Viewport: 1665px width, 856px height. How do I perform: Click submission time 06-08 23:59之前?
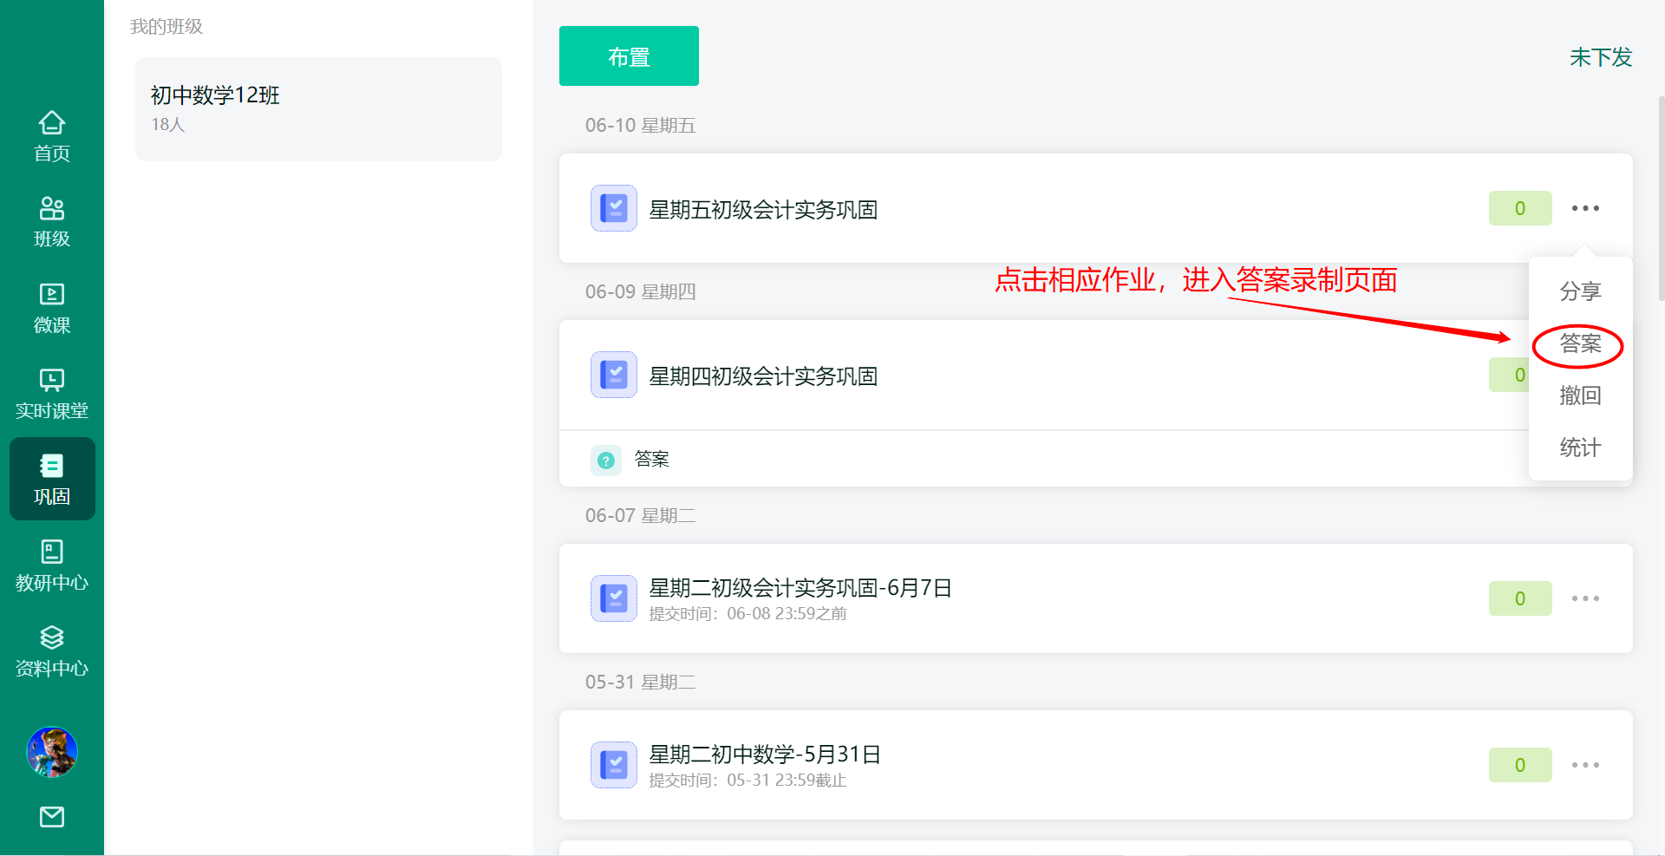click(787, 614)
